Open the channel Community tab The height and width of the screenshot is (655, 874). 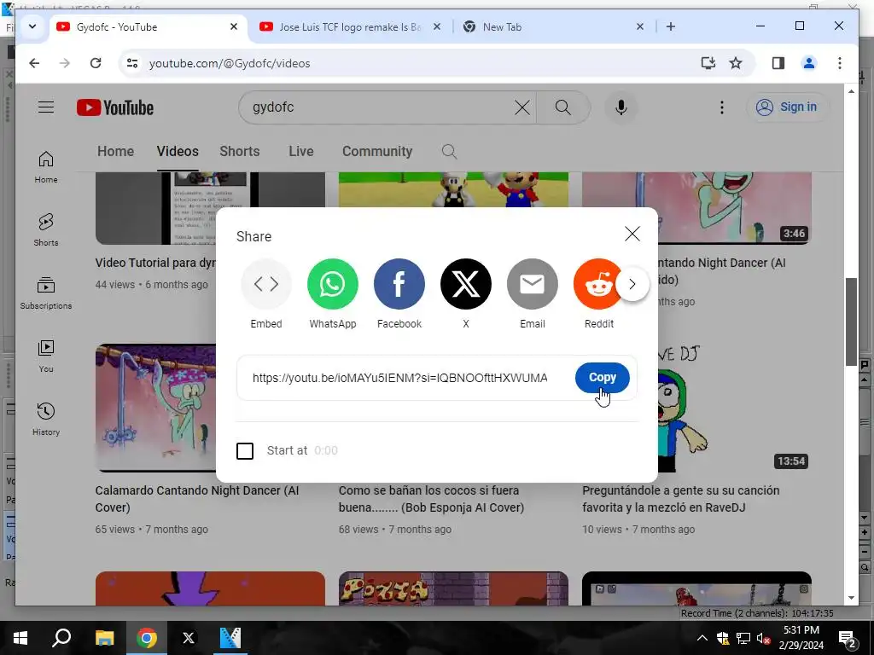(377, 152)
